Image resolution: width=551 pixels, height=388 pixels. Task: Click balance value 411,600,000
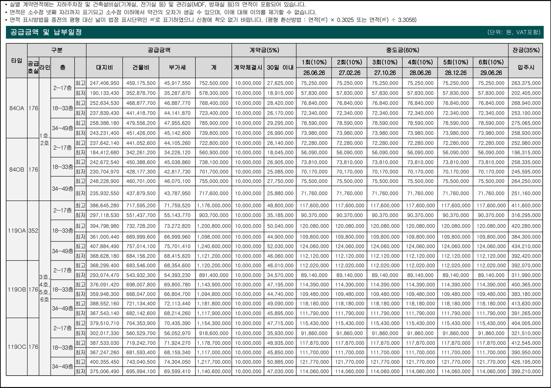526,206
